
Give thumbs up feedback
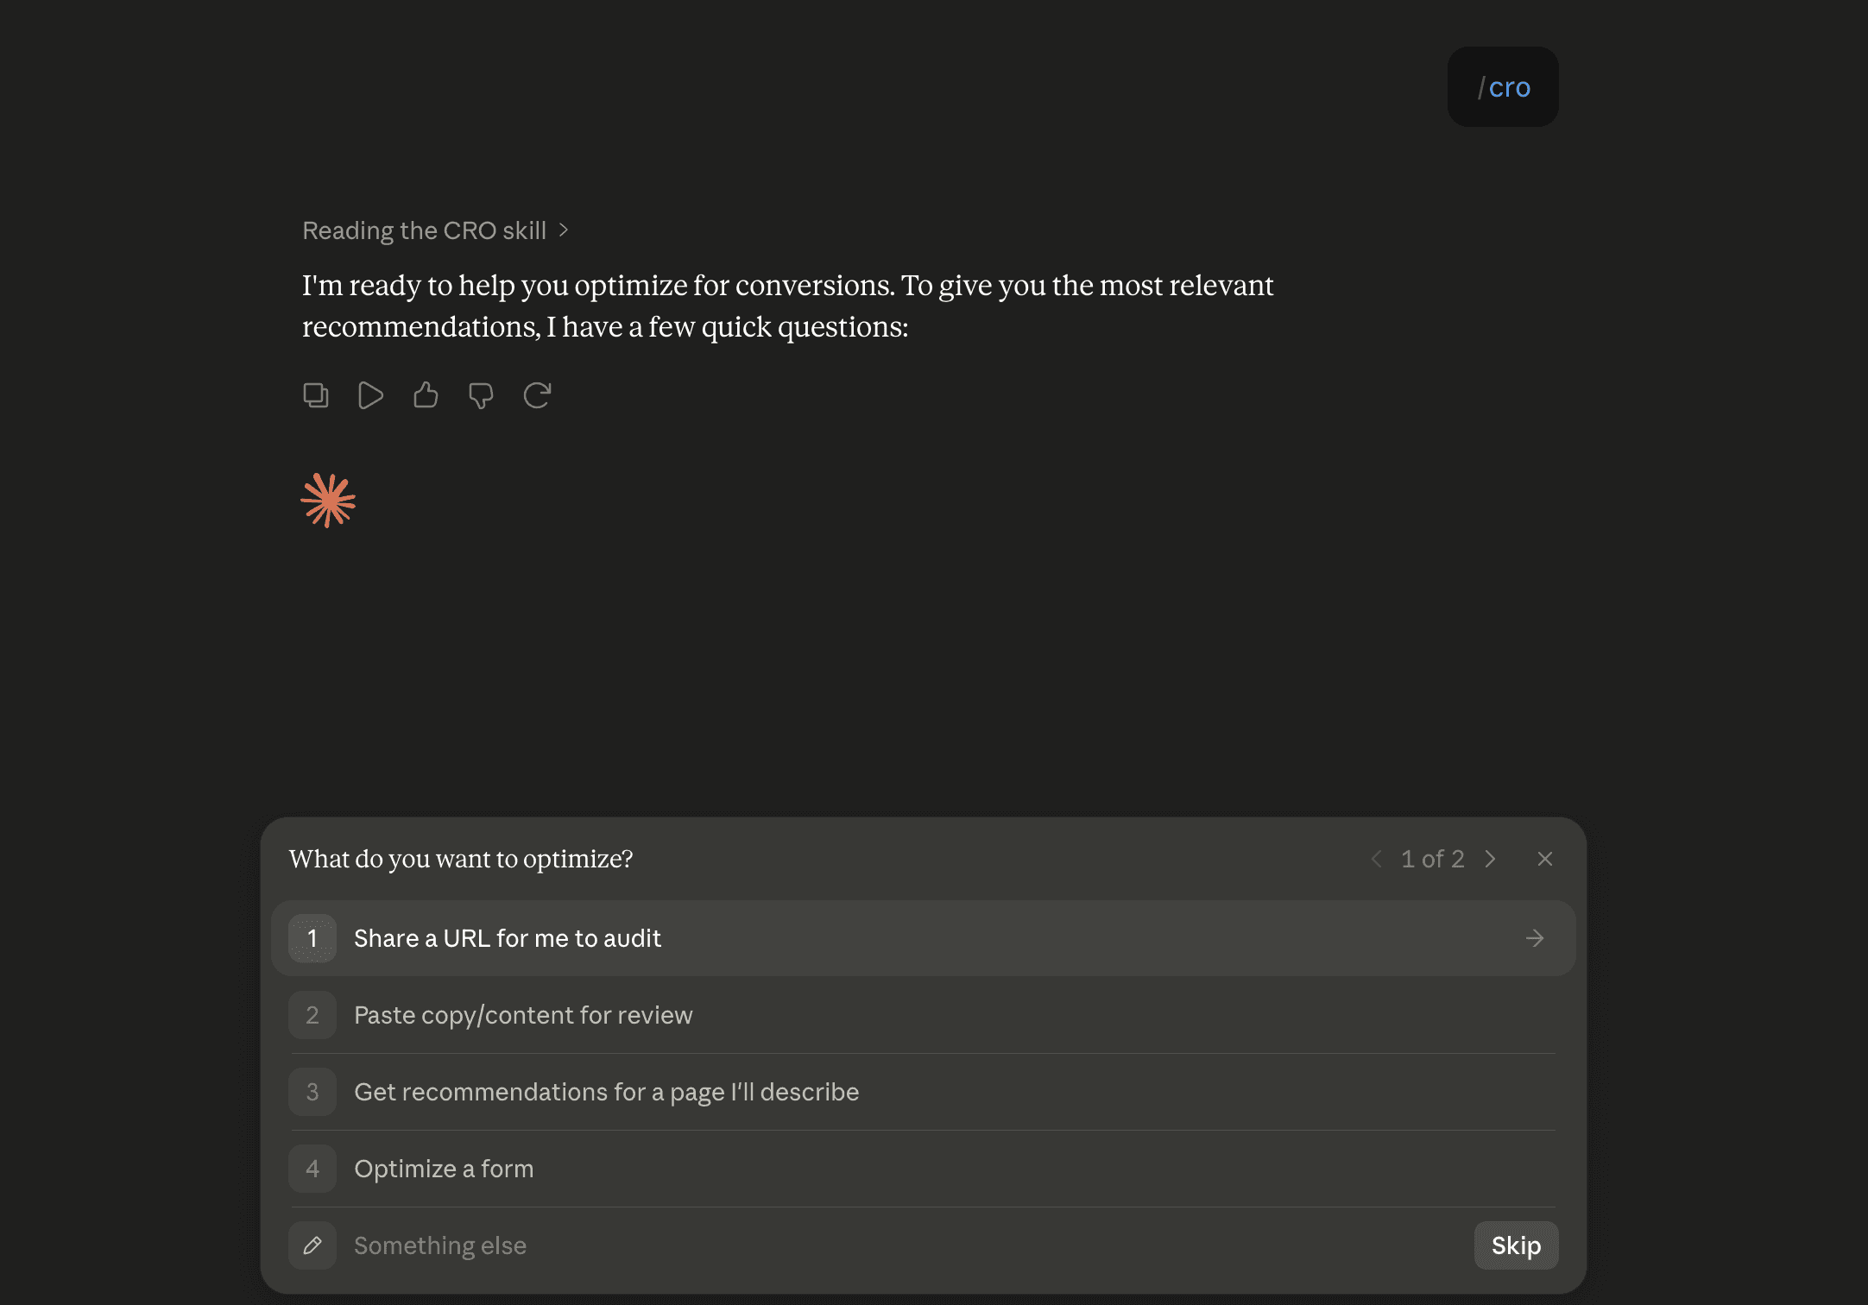coord(426,395)
